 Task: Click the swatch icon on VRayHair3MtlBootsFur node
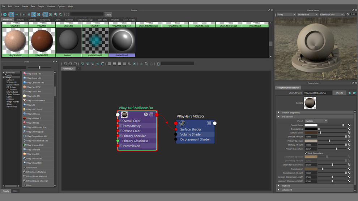(x=124, y=114)
